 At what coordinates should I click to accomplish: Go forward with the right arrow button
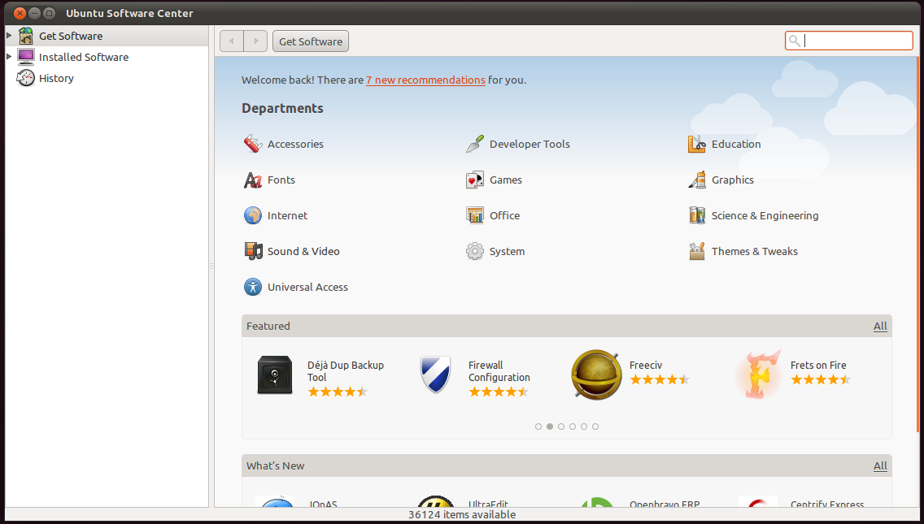click(x=255, y=41)
